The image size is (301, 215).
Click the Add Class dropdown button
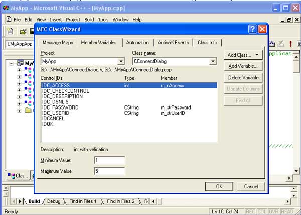pyautogui.click(x=243, y=55)
